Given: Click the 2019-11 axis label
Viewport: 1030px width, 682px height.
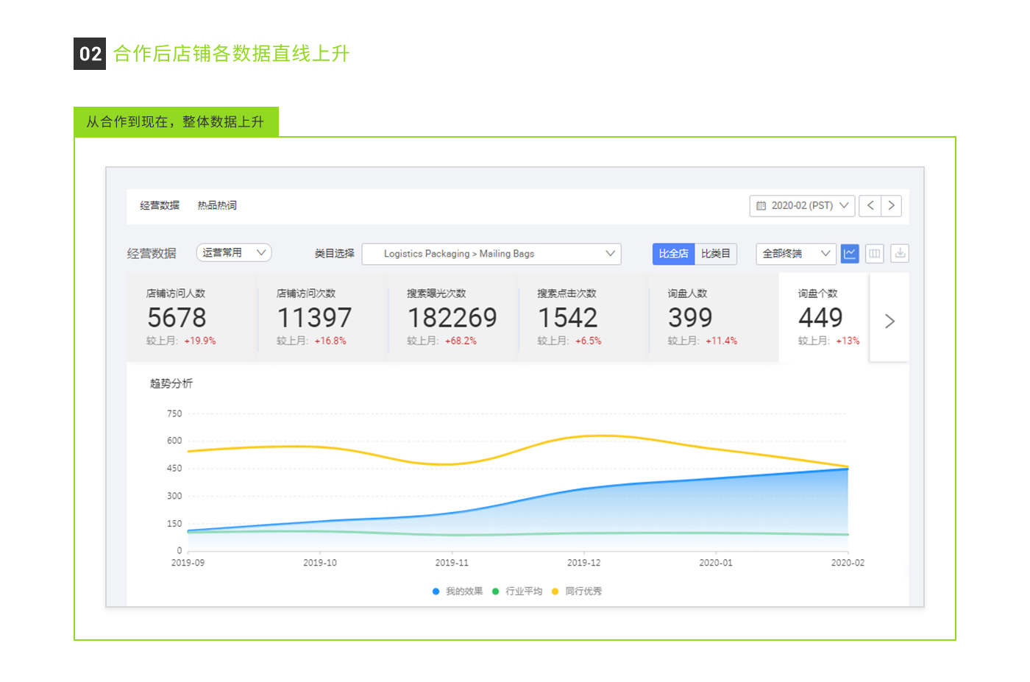Looking at the screenshot, I should tap(452, 563).
